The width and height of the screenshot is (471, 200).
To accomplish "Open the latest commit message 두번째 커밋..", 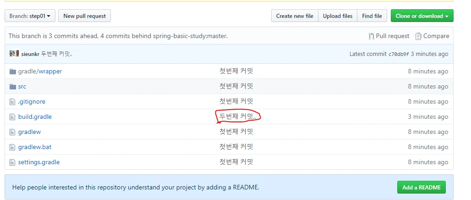I will [57, 54].
